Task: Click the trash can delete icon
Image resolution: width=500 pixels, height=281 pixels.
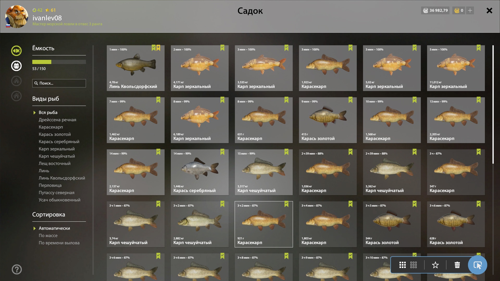Action: 457,265
